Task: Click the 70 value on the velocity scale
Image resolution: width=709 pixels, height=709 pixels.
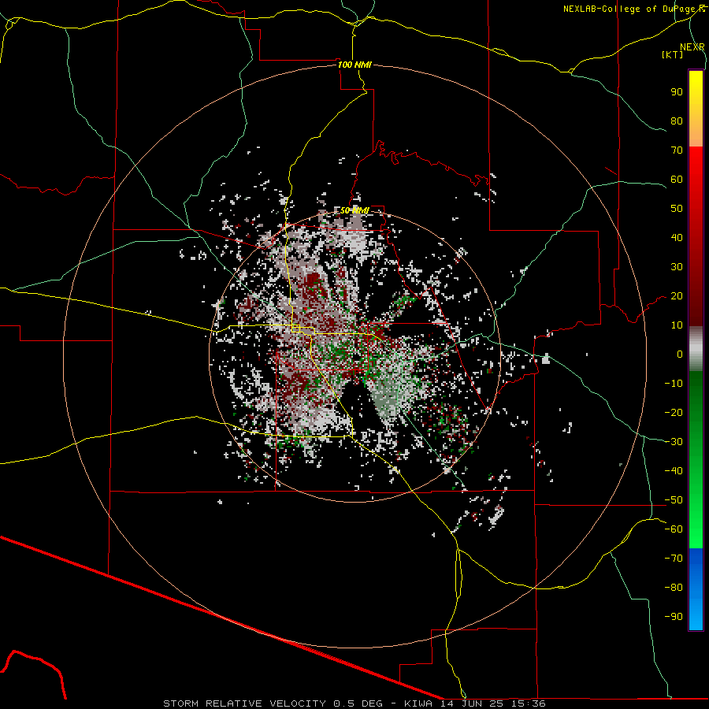Action: click(x=677, y=150)
